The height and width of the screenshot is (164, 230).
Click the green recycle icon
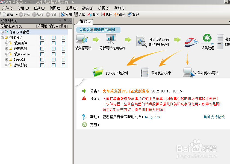coord(207,38)
